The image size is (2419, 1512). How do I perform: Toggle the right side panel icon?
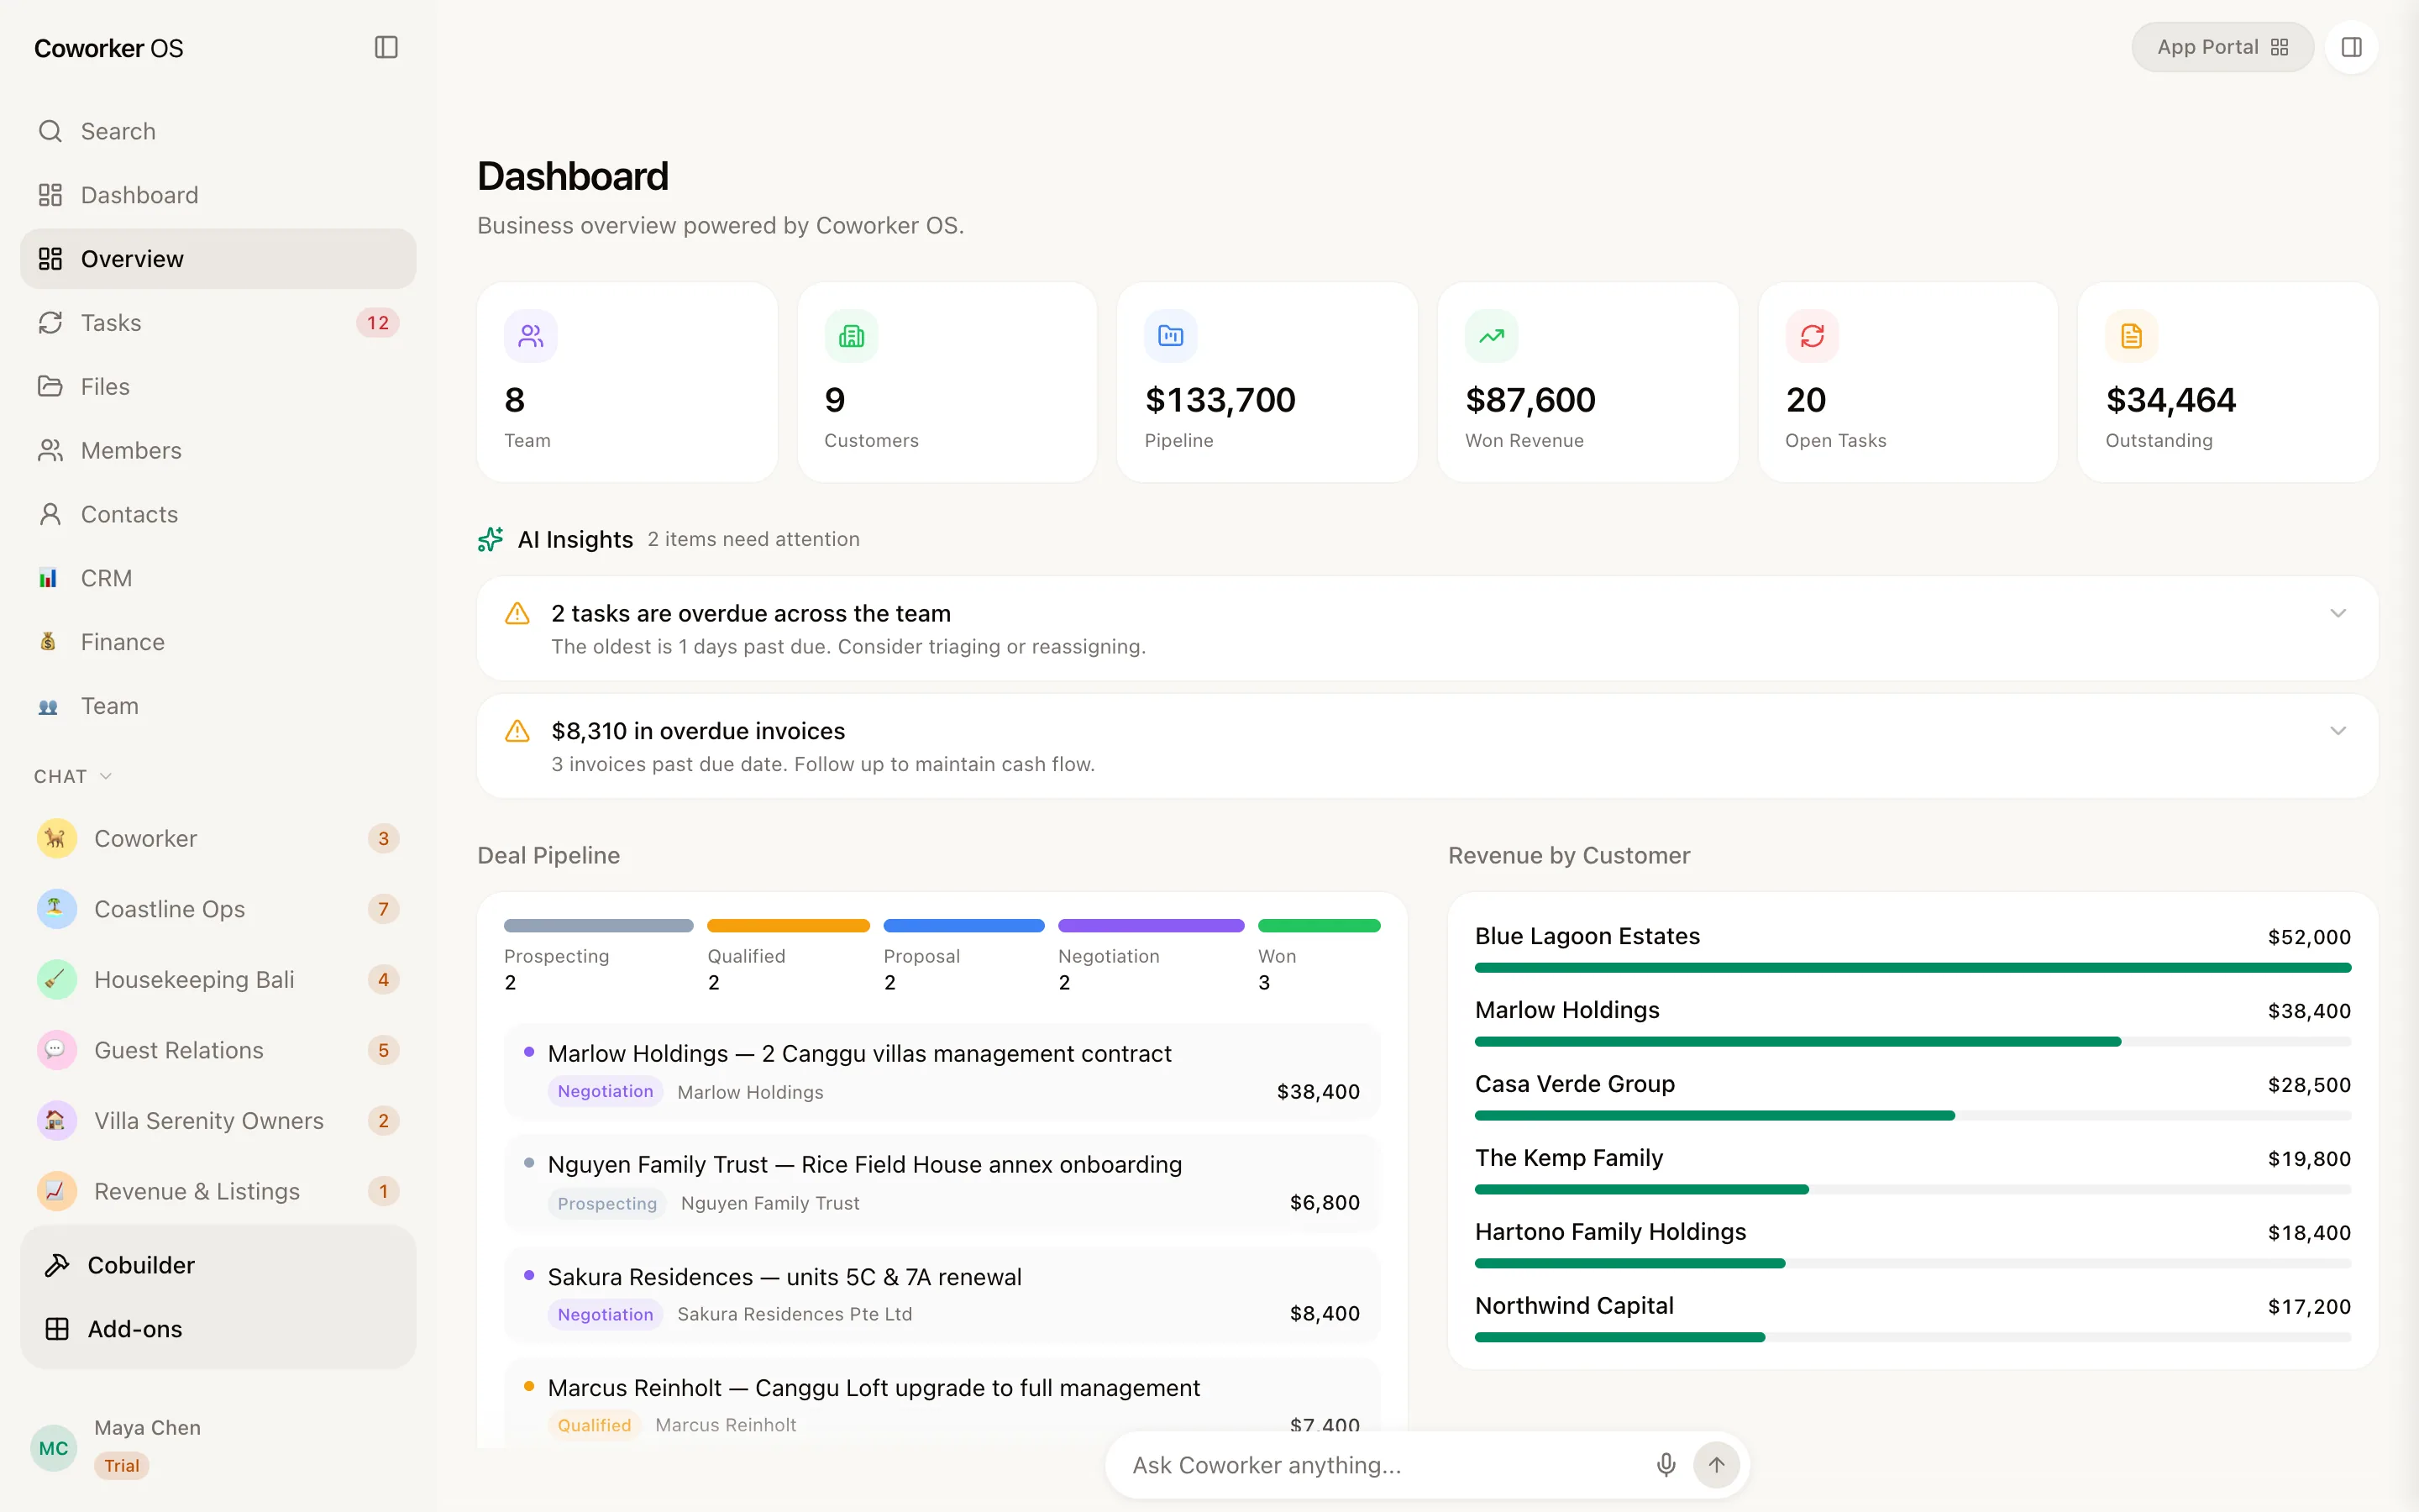point(2351,47)
